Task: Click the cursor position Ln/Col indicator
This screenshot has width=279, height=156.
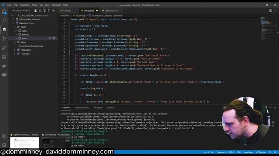Action: click(209, 152)
